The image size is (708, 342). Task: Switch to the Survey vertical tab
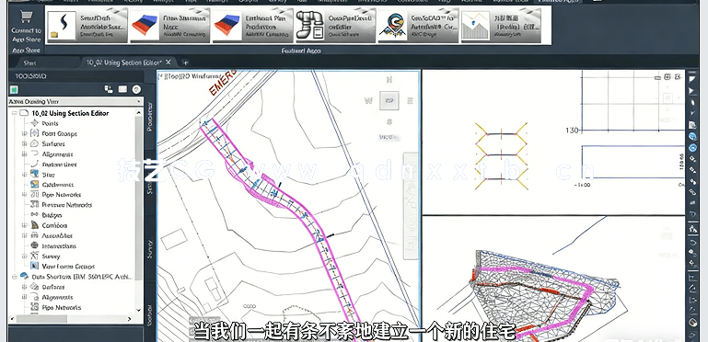[150, 249]
